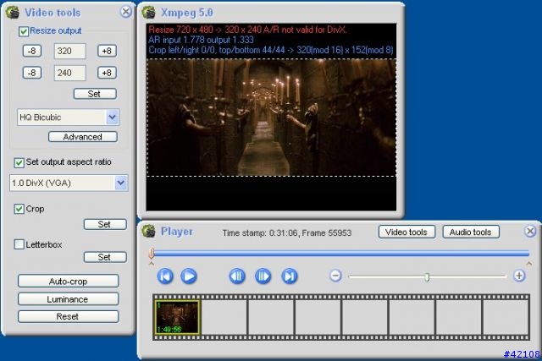
Task: Open the HQ Bicubic resize filter dropdown
Action: [x=112, y=118]
